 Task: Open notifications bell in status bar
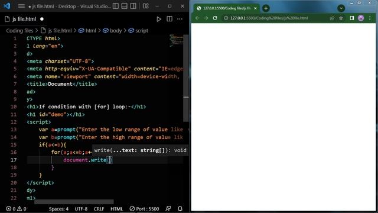click(x=180, y=209)
